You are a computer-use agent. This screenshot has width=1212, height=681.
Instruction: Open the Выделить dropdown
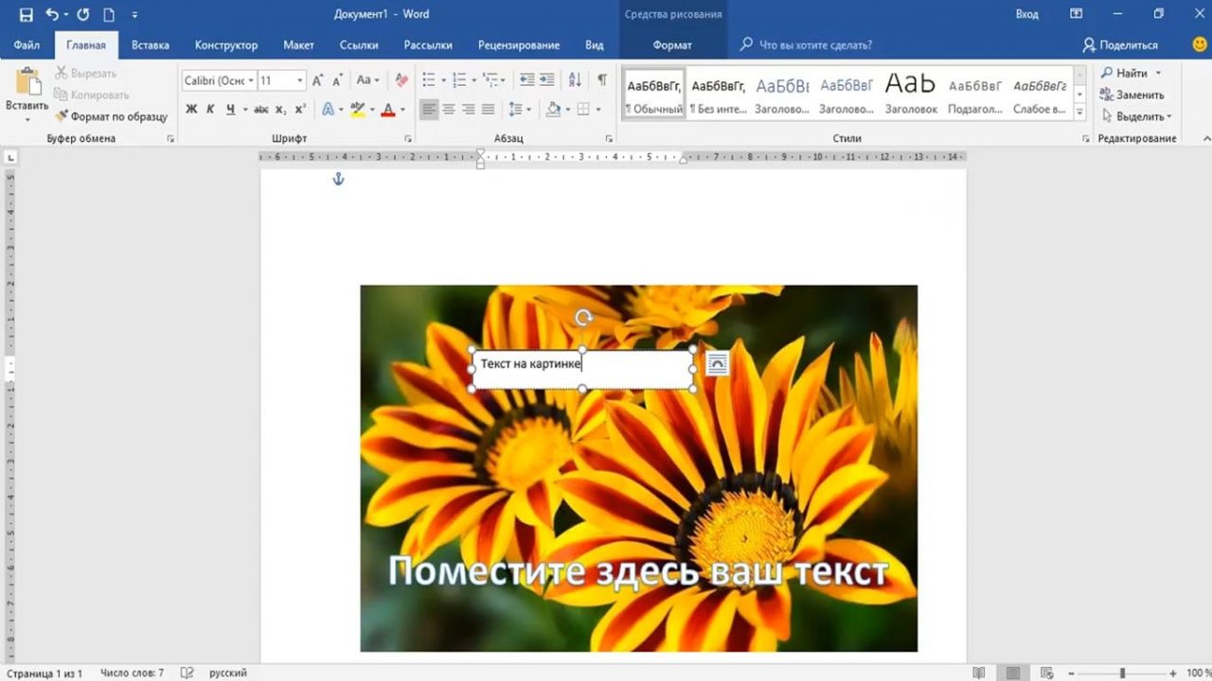point(1136,116)
